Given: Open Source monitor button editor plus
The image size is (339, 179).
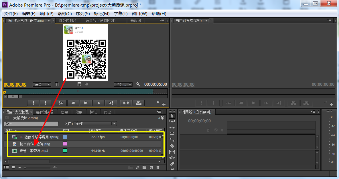Looking at the screenshot, I should point(164,104).
